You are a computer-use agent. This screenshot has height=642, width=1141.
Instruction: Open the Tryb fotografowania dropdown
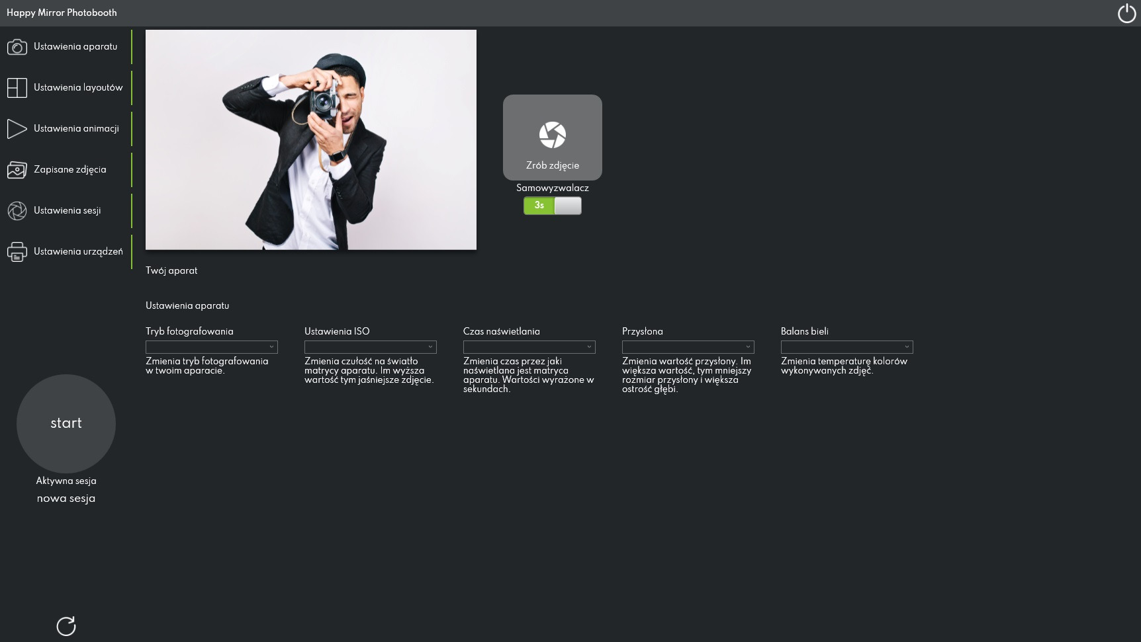(x=211, y=347)
